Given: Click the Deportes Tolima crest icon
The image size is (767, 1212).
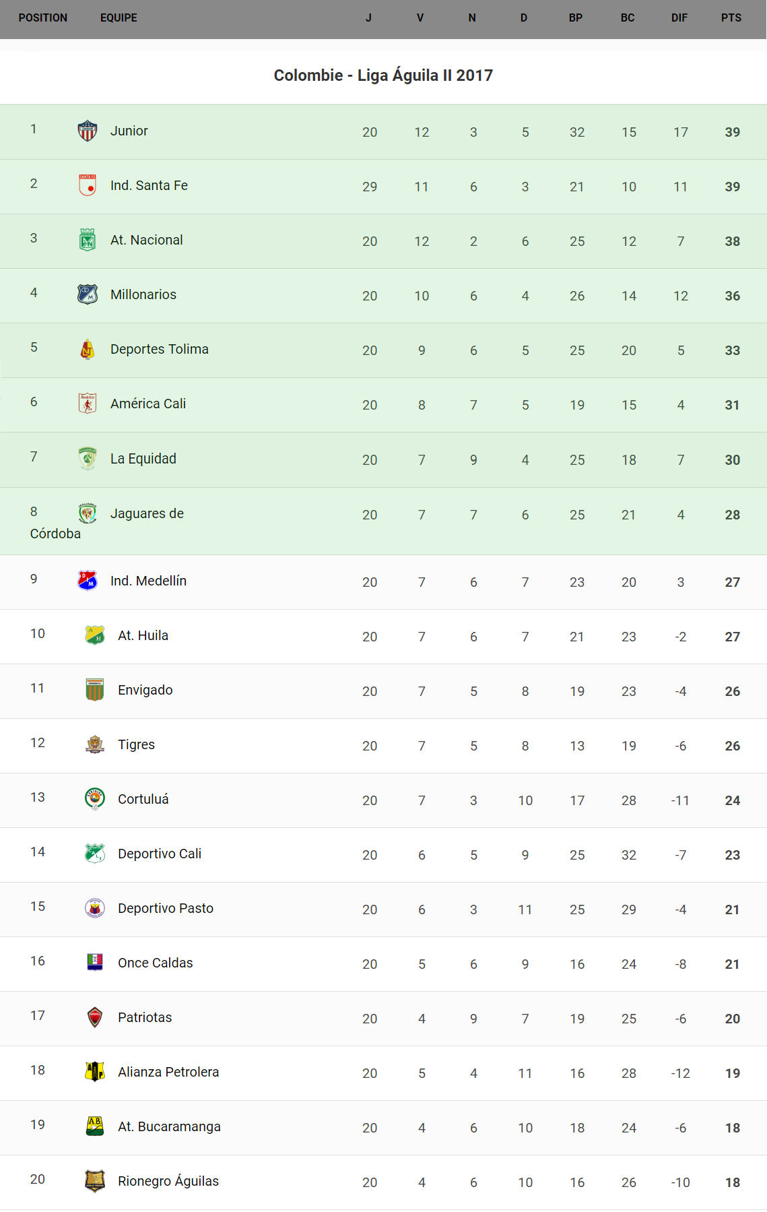Looking at the screenshot, I should pyautogui.click(x=88, y=349).
